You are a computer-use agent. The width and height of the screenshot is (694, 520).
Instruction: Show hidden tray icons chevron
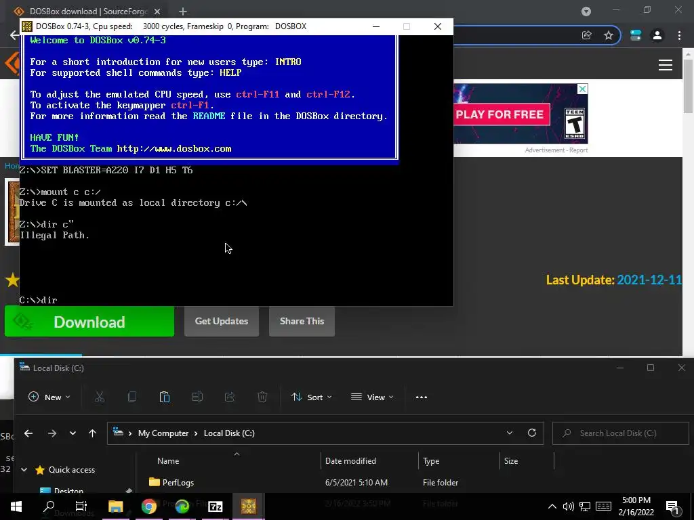[552, 506]
